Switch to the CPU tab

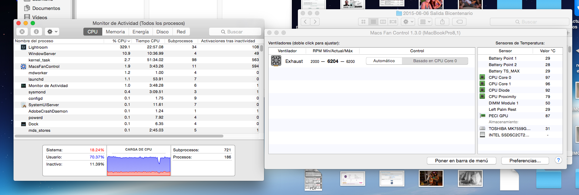point(93,32)
